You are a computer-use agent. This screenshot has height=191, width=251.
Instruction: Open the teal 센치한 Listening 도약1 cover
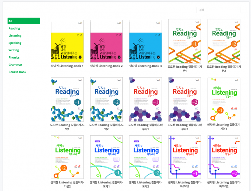(x=106, y=157)
